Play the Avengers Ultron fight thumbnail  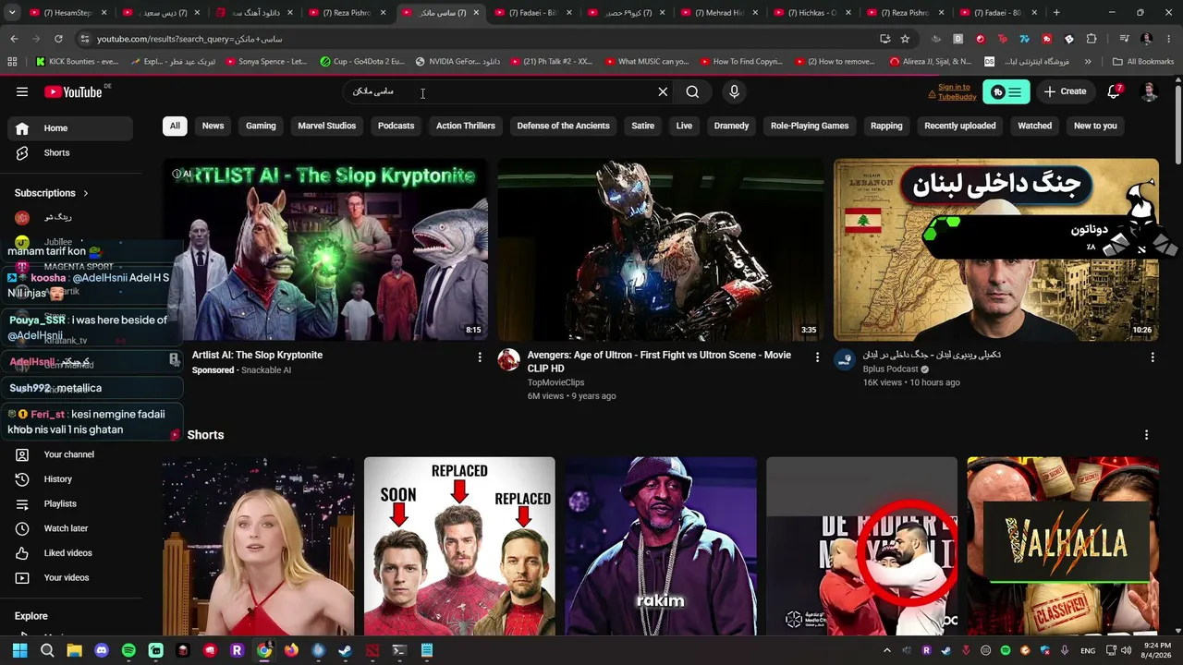(661, 249)
